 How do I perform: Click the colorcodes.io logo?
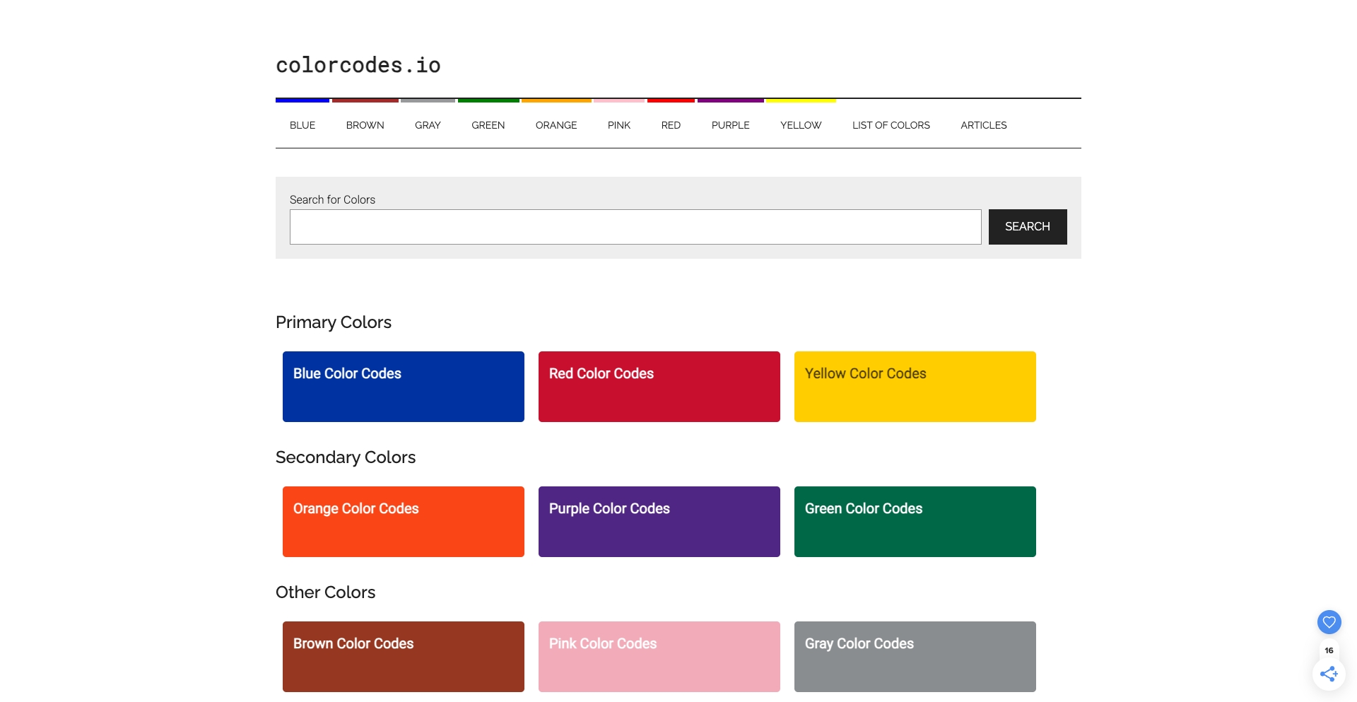pyautogui.click(x=358, y=65)
